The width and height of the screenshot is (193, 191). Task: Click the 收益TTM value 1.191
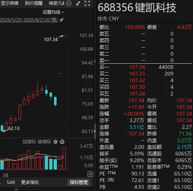pos(138,167)
